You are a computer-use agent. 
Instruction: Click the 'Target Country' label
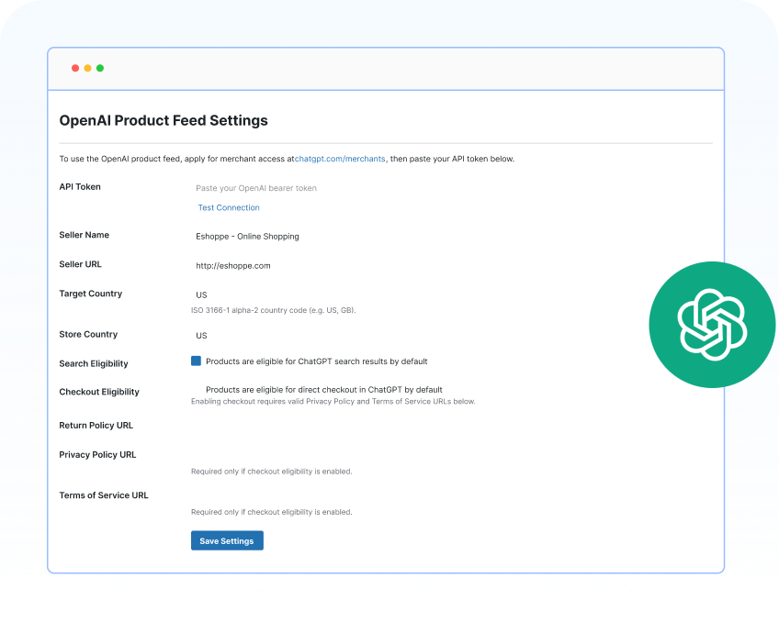click(90, 294)
